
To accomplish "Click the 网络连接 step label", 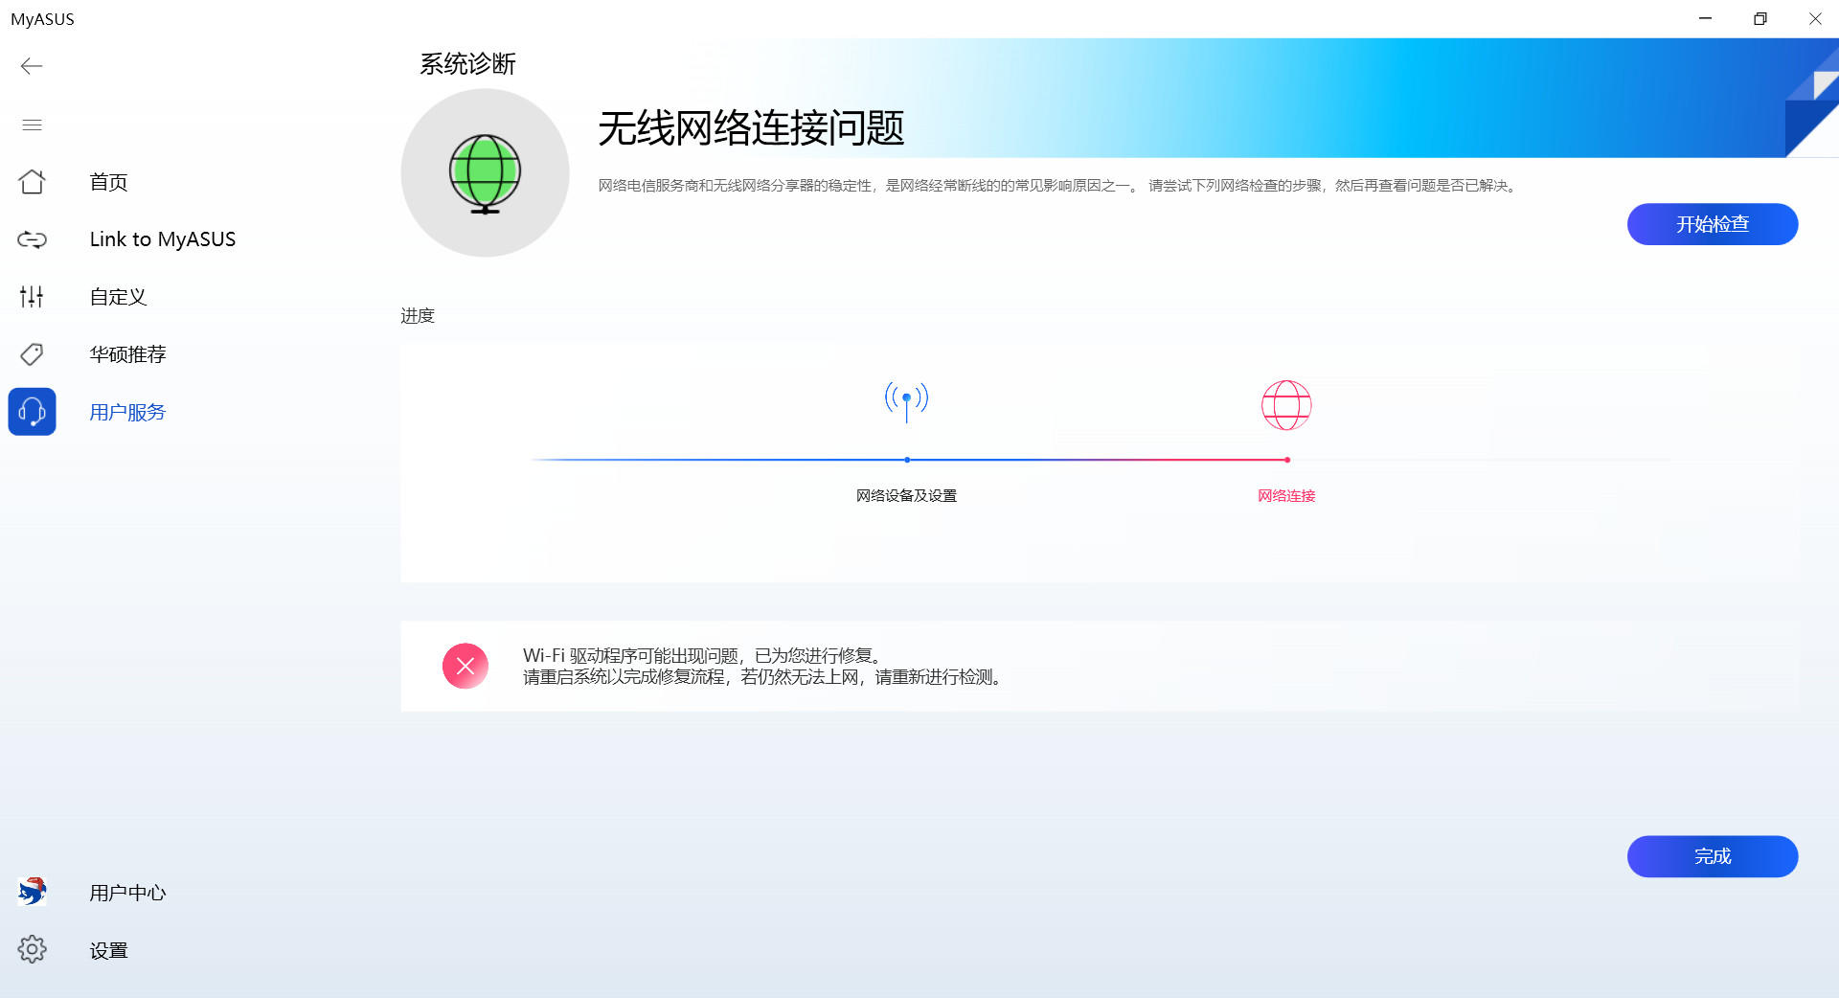I will coord(1286,495).
